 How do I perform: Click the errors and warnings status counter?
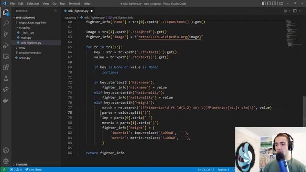click(16, 170)
